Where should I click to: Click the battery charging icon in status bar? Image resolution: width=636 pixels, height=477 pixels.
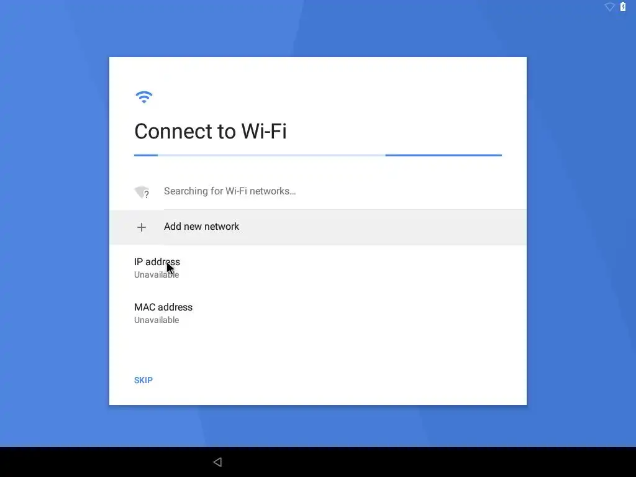tap(622, 6)
